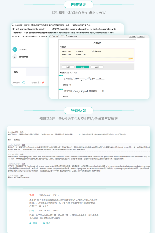Select the first white filter tab
155x233 pixels.
(68, 67)
